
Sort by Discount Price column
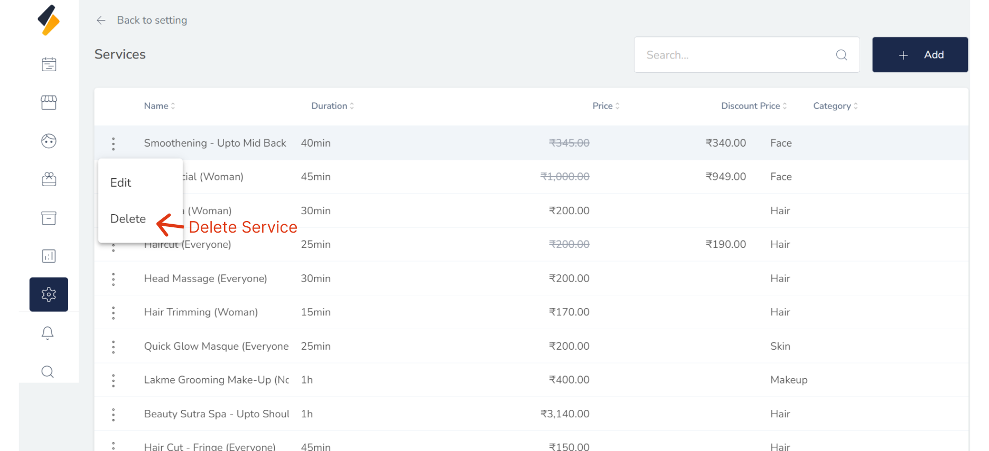tap(753, 106)
